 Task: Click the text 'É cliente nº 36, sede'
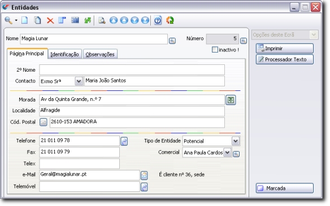181,174
